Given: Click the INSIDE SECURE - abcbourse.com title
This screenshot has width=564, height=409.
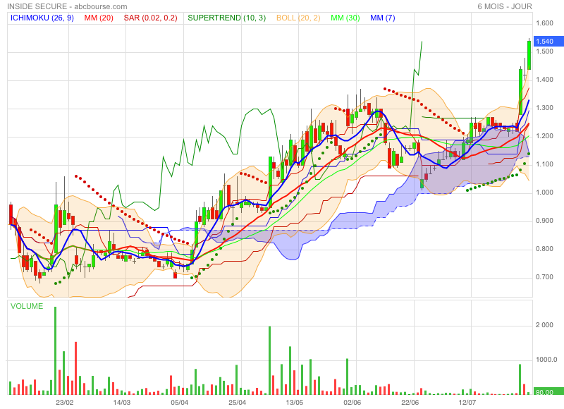Looking at the screenshot, I should tap(67, 6).
